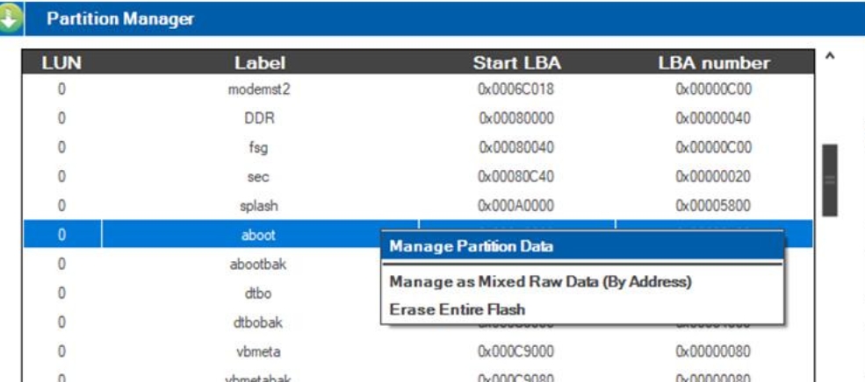865x382 pixels.
Task: Select the sec partition row
Action: 259,176
